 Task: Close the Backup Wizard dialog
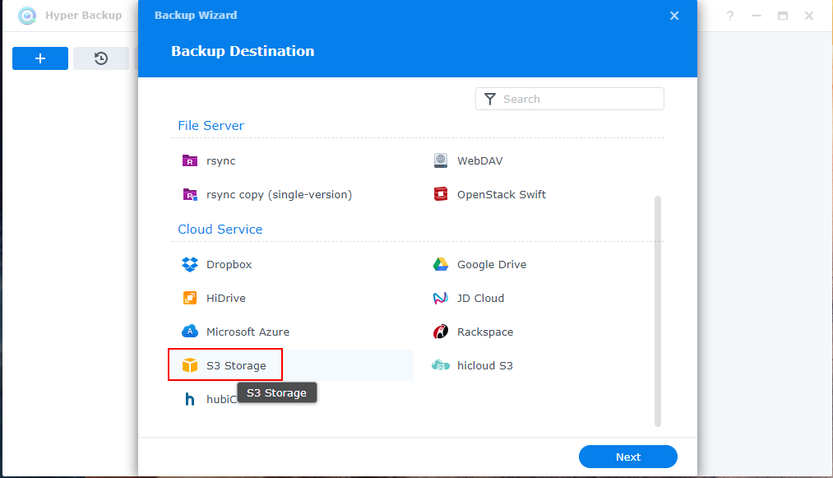point(674,16)
